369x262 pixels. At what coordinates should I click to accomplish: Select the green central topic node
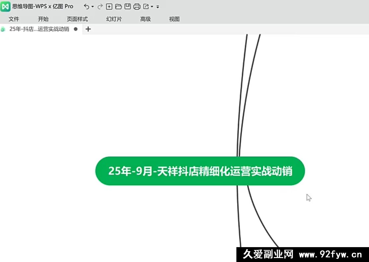point(200,171)
